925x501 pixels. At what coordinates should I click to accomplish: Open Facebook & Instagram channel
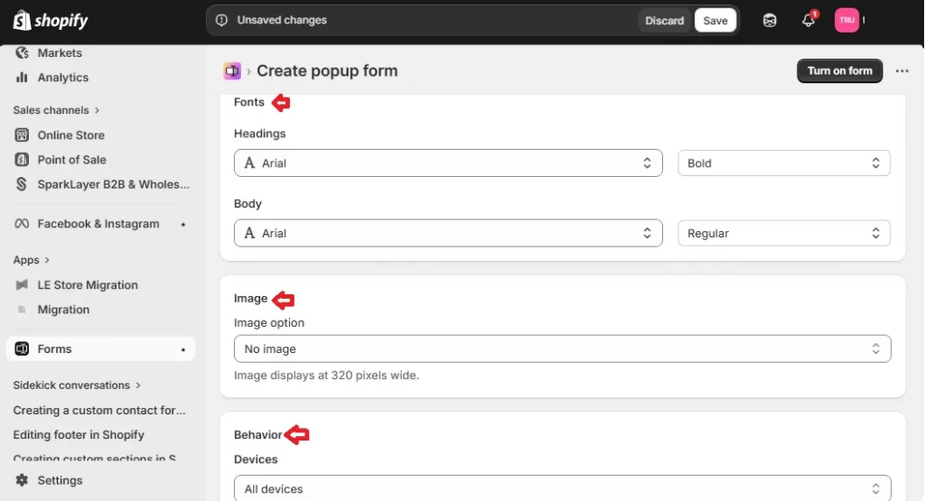pos(98,224)
